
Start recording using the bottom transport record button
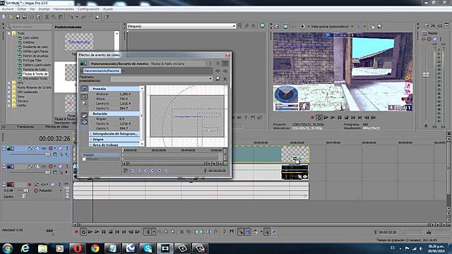[x=76, y=231]
